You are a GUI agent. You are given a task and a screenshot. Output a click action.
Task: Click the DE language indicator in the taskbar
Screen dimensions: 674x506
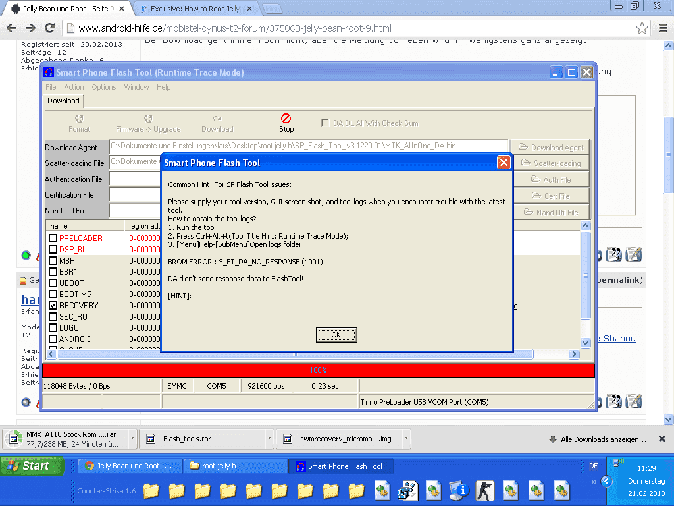tap(593, 466)
